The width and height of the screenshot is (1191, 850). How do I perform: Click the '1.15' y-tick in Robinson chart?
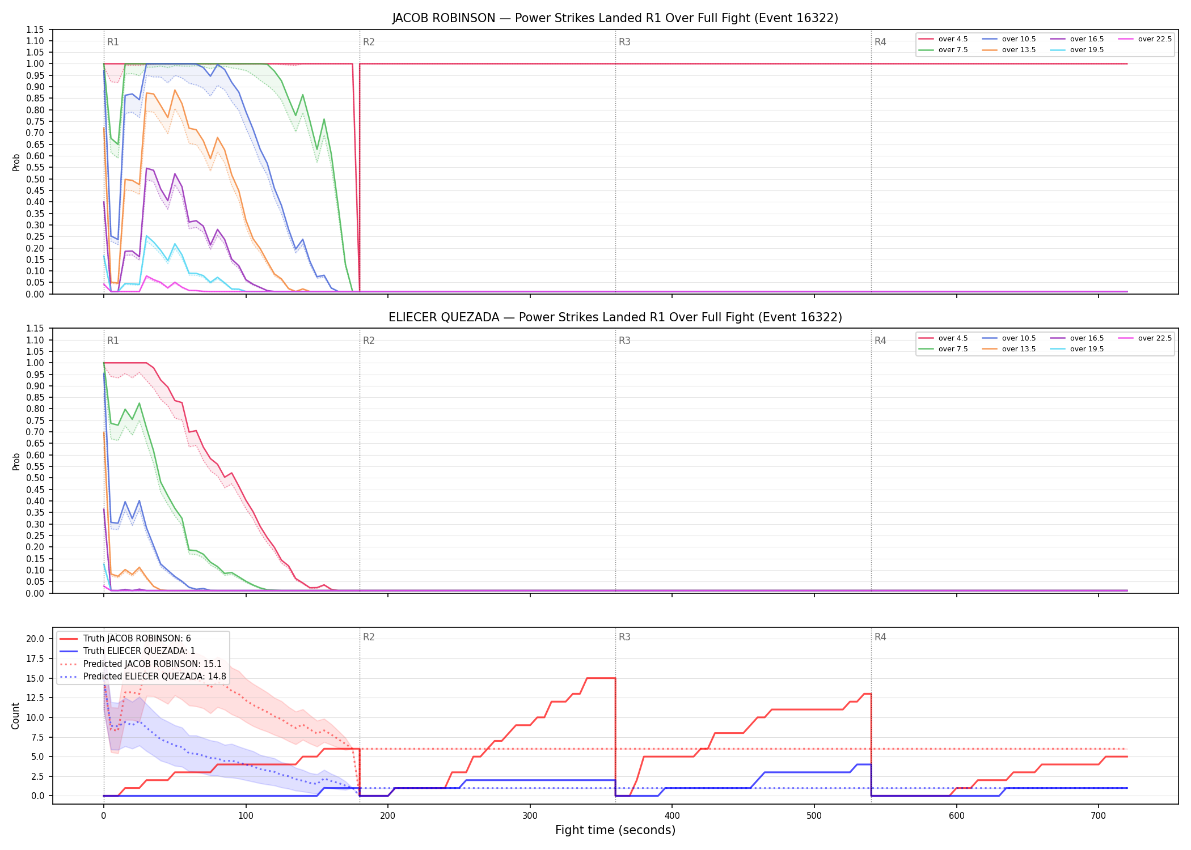click(x=35, y=29)
